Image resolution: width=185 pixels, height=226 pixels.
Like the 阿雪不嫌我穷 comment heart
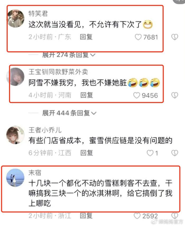[136, 95]
